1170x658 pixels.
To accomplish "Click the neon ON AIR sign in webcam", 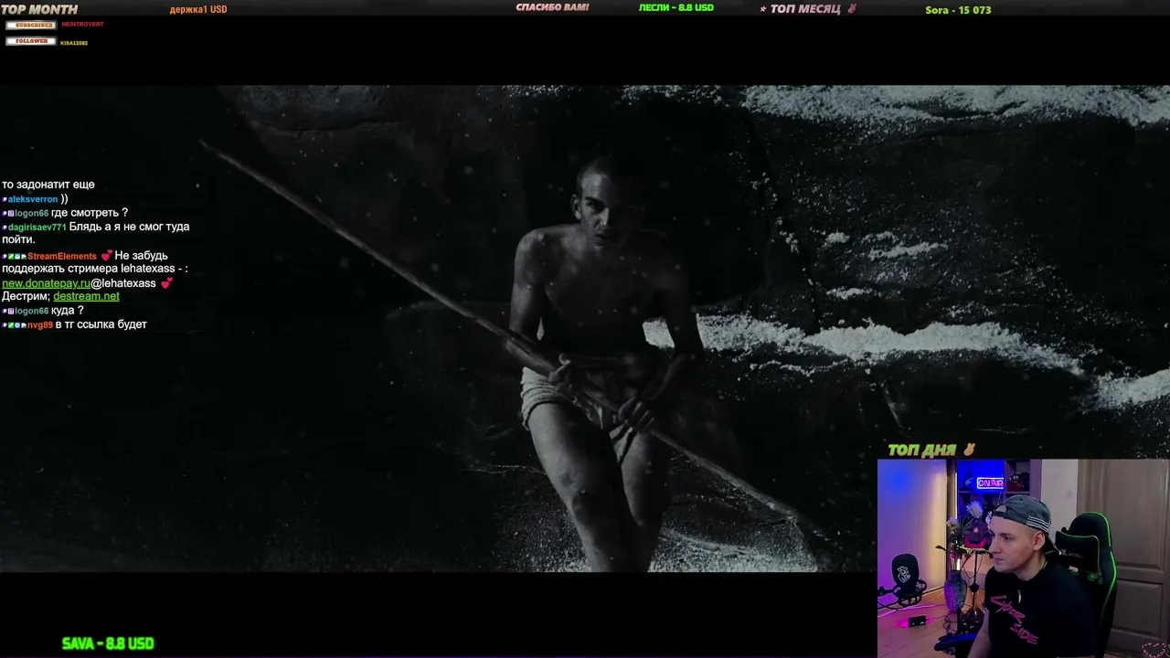I will 990,483.
